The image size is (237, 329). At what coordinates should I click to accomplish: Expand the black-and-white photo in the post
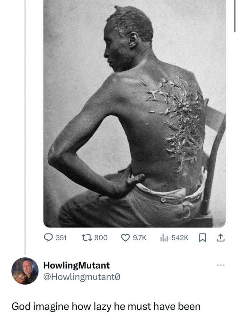tap(135, 112)
